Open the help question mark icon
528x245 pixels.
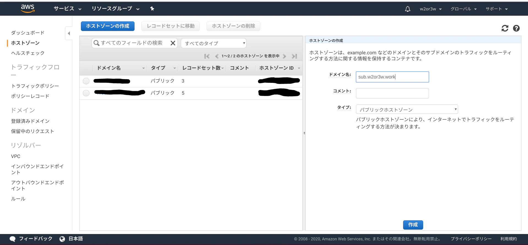click(516, 28)
